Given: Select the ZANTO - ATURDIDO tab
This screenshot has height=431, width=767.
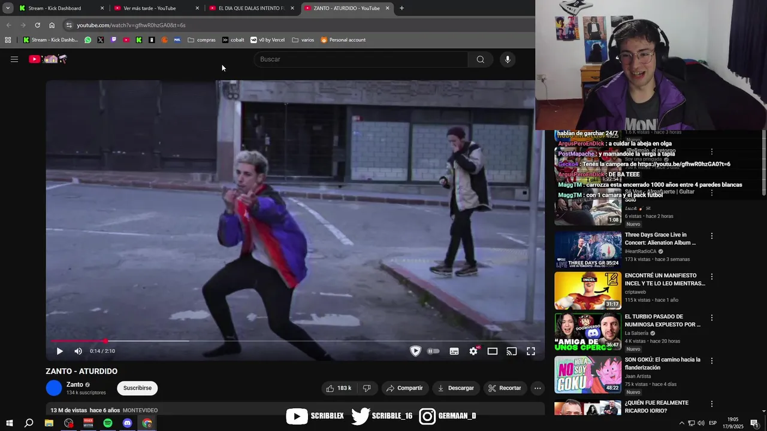Looking at the screenshot, I should [347, 8].
